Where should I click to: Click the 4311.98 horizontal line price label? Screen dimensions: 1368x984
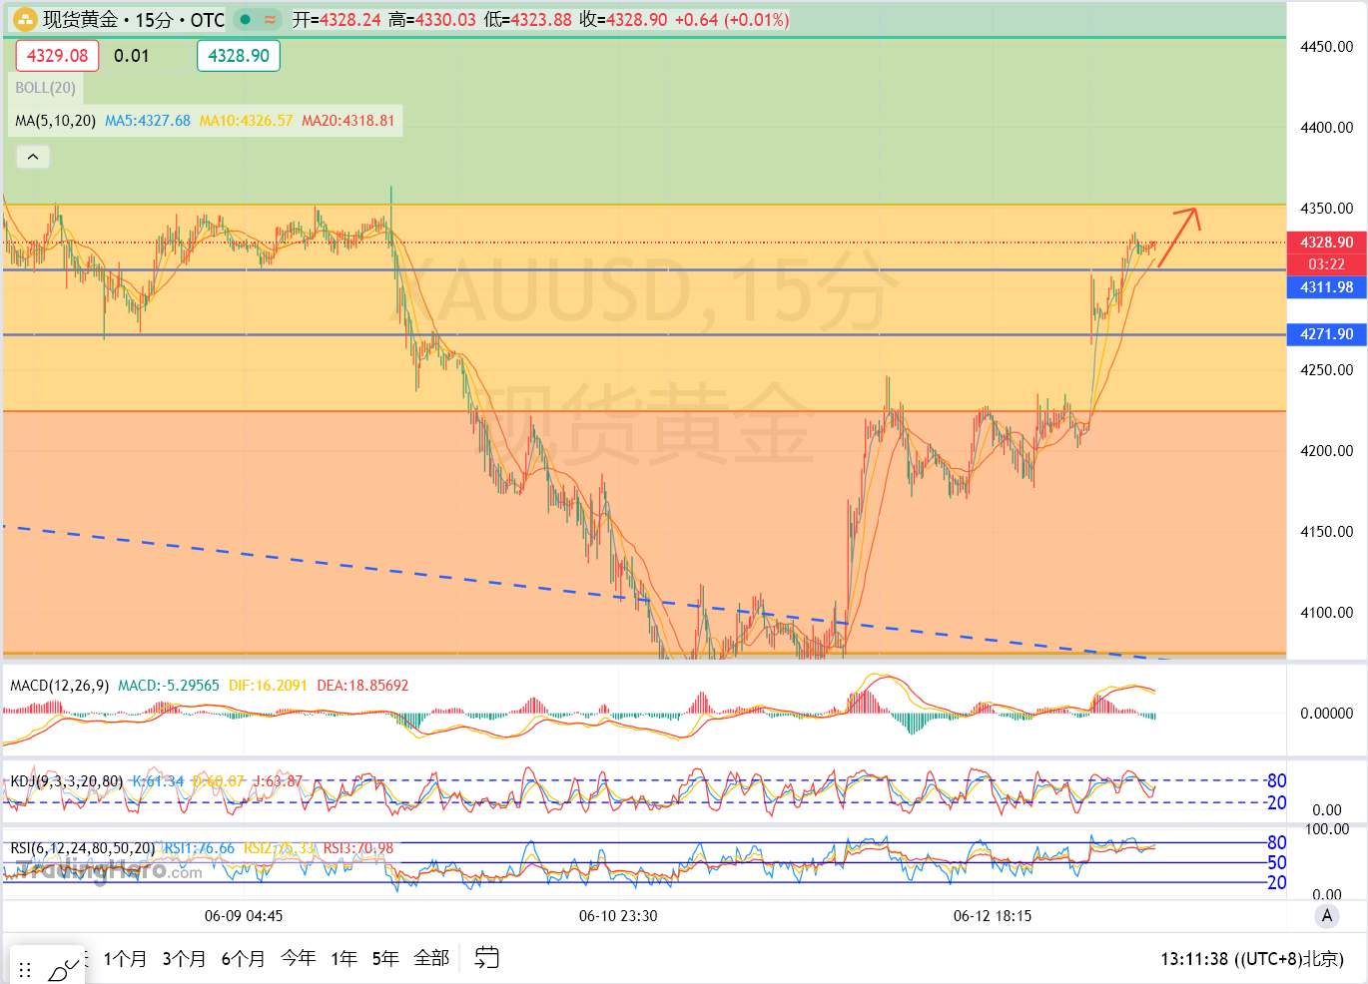click(x=1326, y=287)
